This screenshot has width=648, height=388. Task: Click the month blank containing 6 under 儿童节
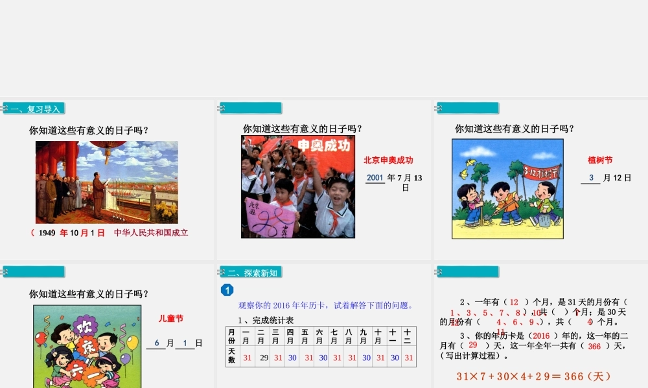click(x=156, y=343)
